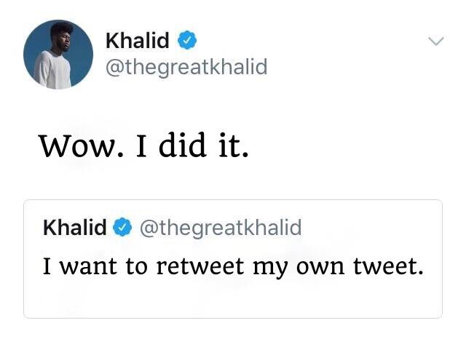The width and height of the screenshot is (466, 339).
Task: Open the @thegreatkhalid handle under the header name
Action: tap(186, 68)
